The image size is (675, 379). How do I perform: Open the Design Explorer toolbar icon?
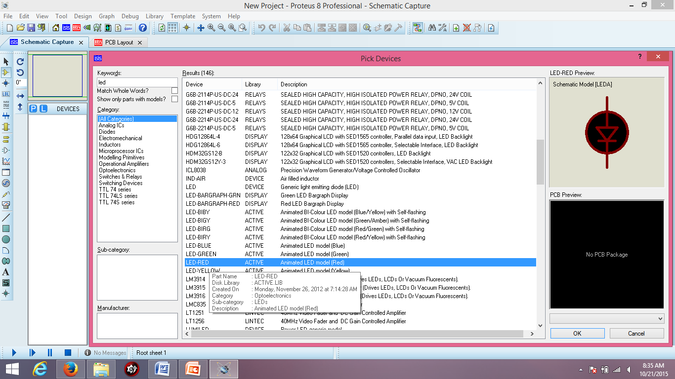[x=418, y=28]
